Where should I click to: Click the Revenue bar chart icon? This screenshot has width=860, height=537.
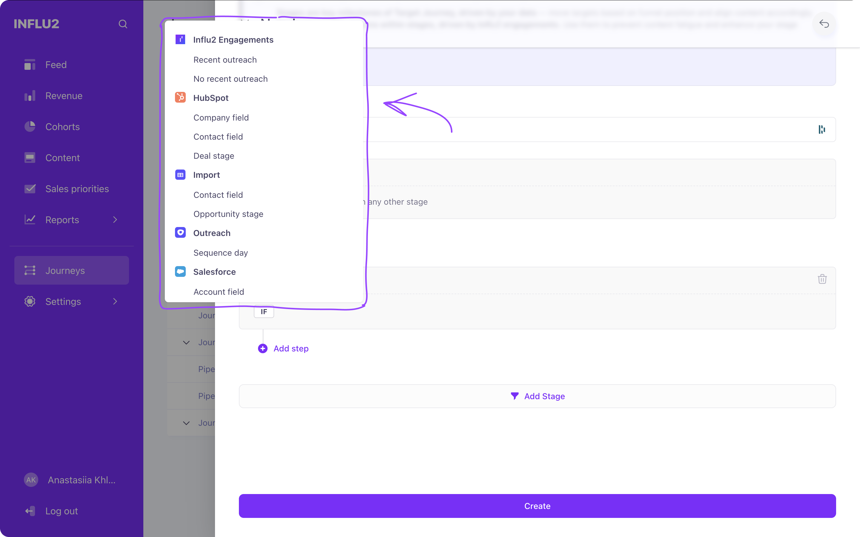pos(30,96)
